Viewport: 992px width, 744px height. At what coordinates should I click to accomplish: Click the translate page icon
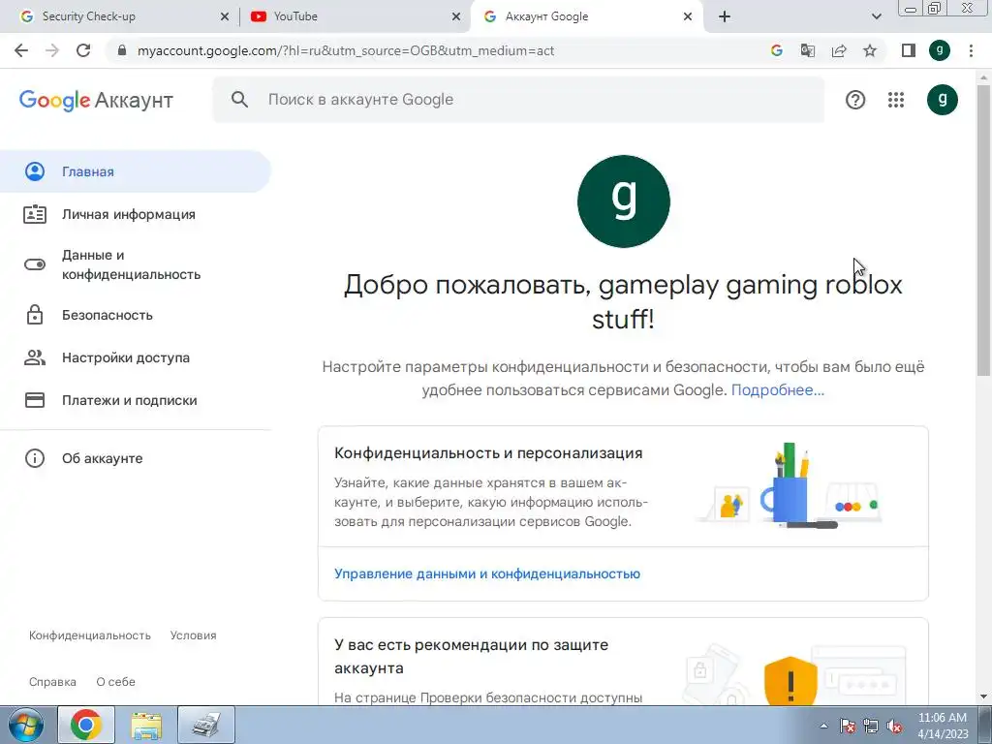808,50
